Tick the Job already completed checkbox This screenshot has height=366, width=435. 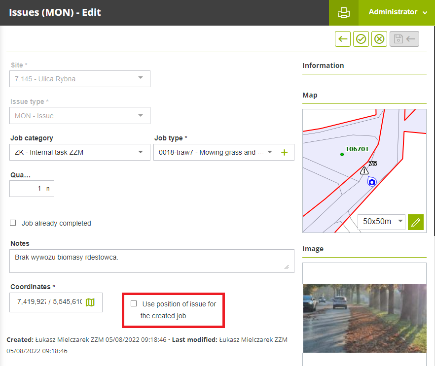[x=13, y=223]
